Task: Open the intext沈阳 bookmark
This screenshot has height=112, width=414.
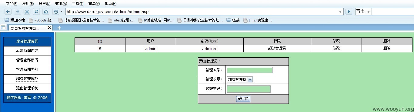Action: point(121,20)
